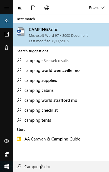This screenshot has height=172, width=109.
Task: Select 'camping checklist' suggestion
Action: pyautogui.click(x=61, y=110)
